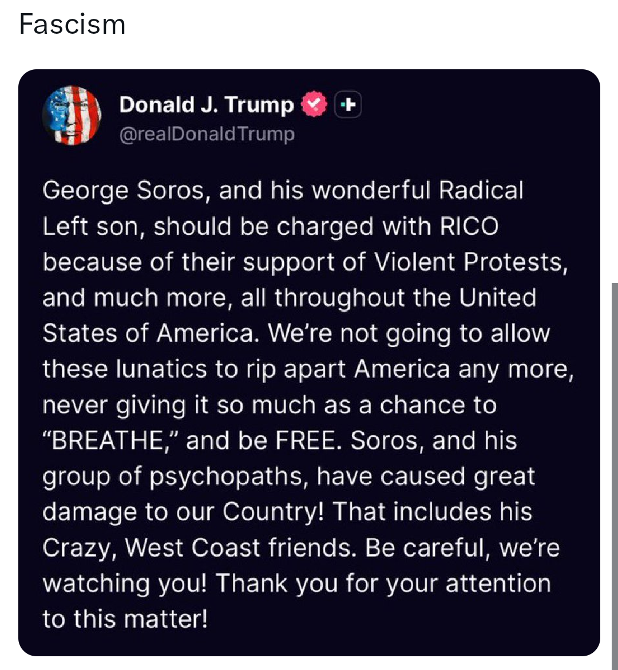Click the phrase "Violent Protests" in the post
618x670 pixels.
(469, 262)
